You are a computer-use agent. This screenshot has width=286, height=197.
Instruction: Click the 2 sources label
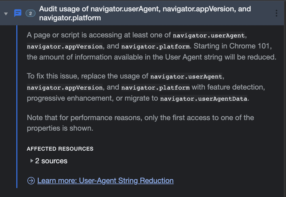coord(51,161)
